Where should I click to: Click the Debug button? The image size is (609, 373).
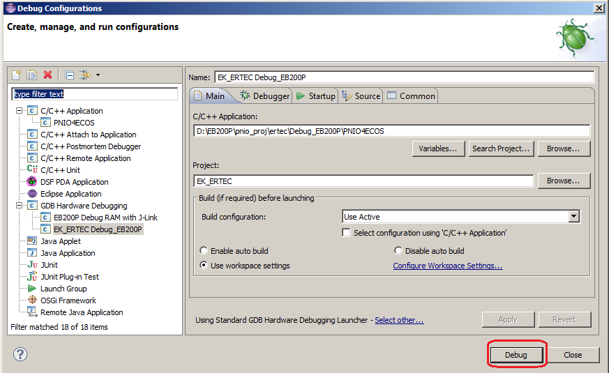[x=516, y=355]
